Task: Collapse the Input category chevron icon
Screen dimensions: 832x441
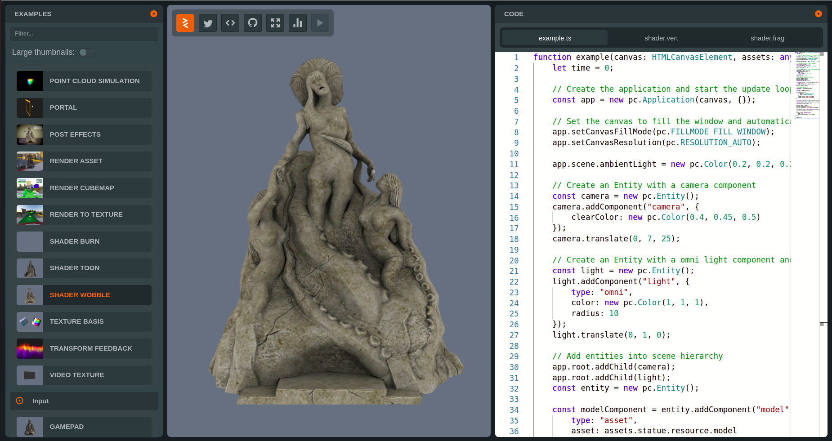Action: [19, 401]
